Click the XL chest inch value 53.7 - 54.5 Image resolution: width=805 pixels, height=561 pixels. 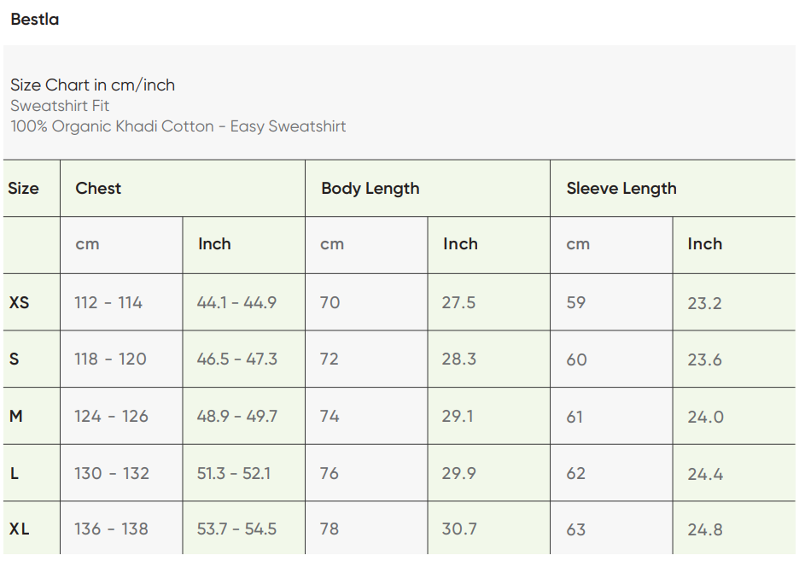coord(236,529)
